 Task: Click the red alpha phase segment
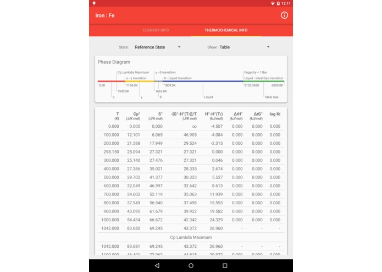[112, 81]
